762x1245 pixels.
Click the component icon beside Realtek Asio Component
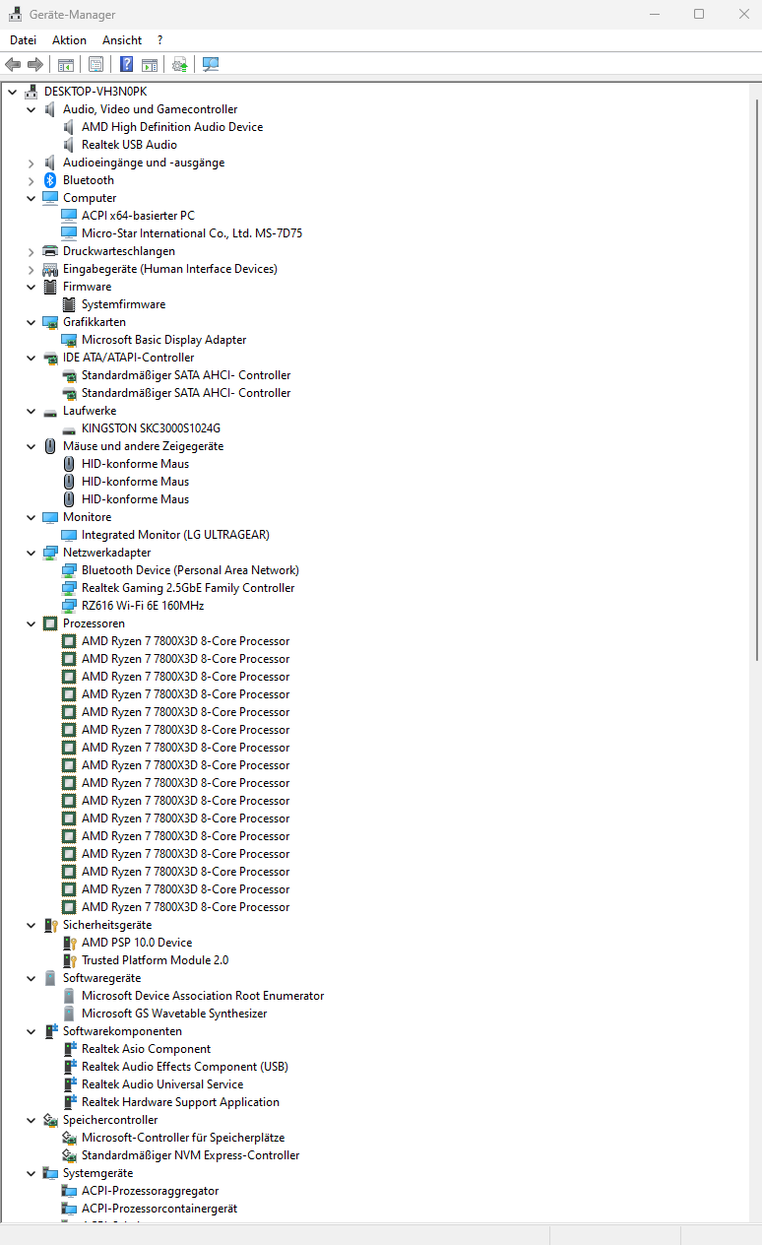pos(69,1049)
